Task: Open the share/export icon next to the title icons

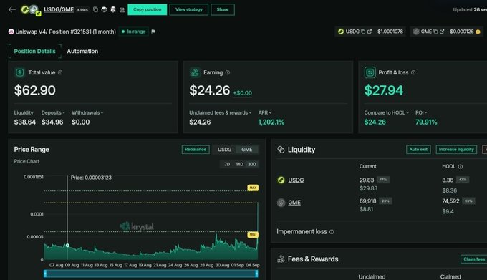Action: click(122, 9)
